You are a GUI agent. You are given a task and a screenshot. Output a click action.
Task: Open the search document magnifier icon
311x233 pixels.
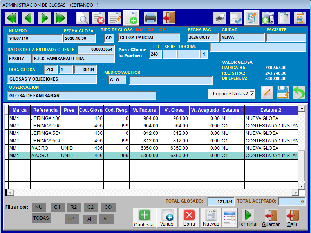click(x=82, y=18)
